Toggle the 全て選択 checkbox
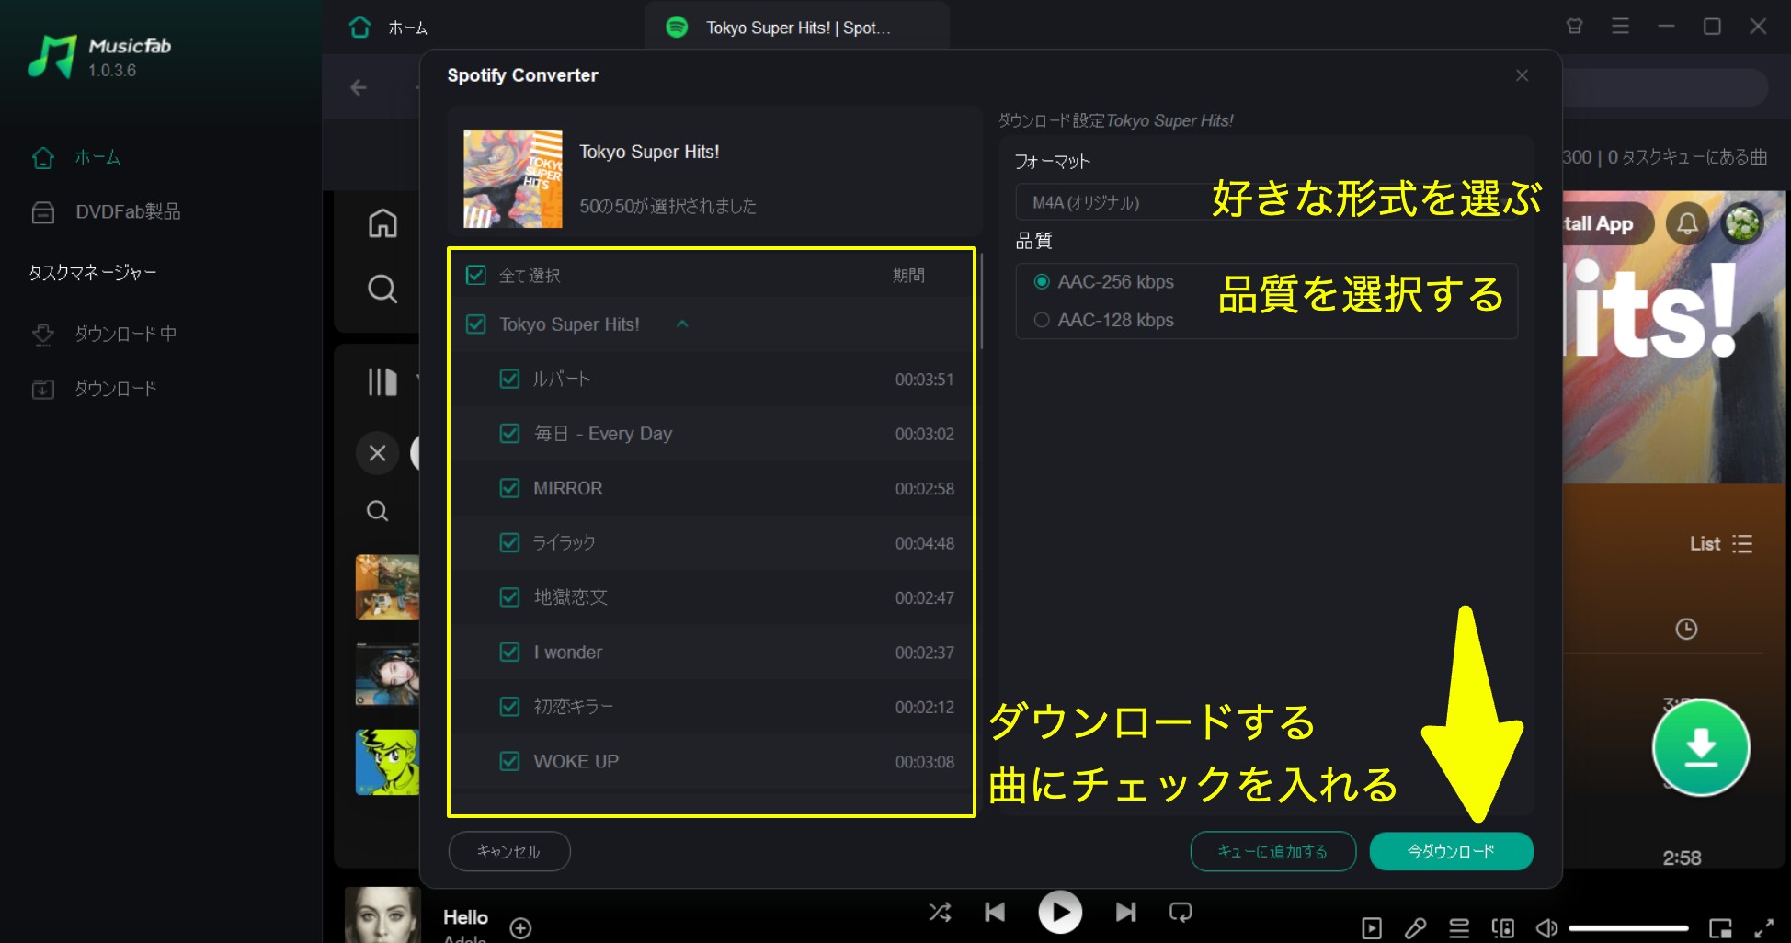The width and height of the screenshot is (1791, 943). click(475, 275)
